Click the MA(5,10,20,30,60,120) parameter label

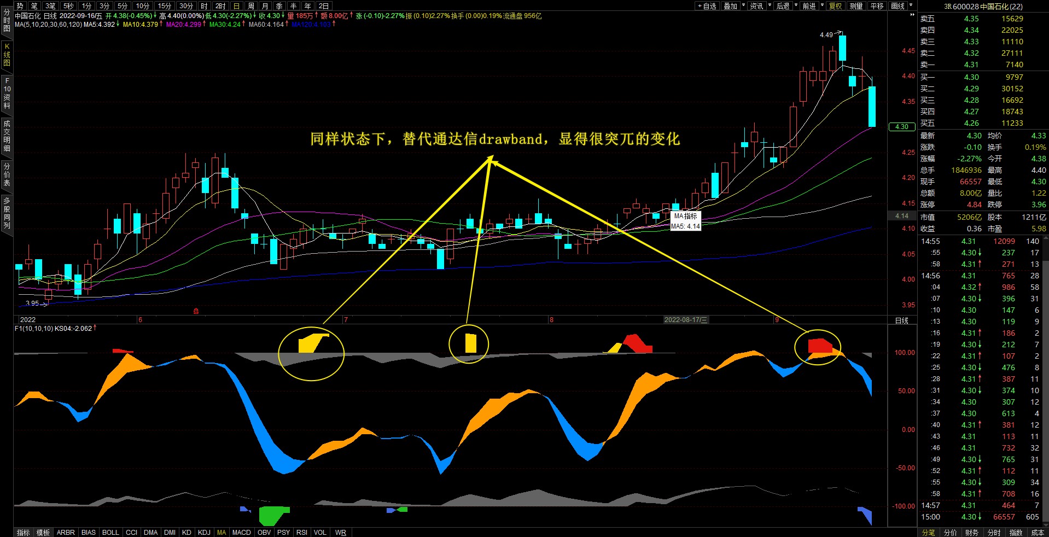(48, 25)
